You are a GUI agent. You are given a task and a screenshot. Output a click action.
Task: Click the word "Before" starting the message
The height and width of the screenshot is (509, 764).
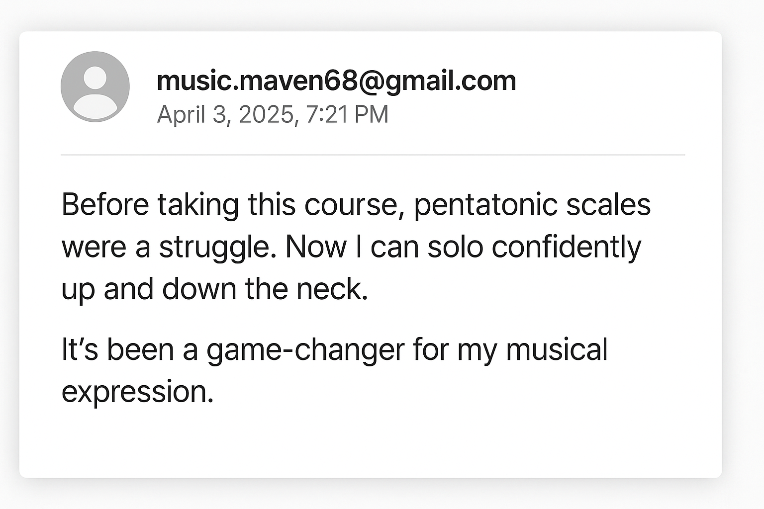tap(105, 205)
